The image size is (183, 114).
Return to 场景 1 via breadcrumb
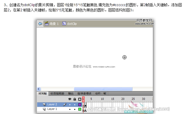[x=52, y=24]
